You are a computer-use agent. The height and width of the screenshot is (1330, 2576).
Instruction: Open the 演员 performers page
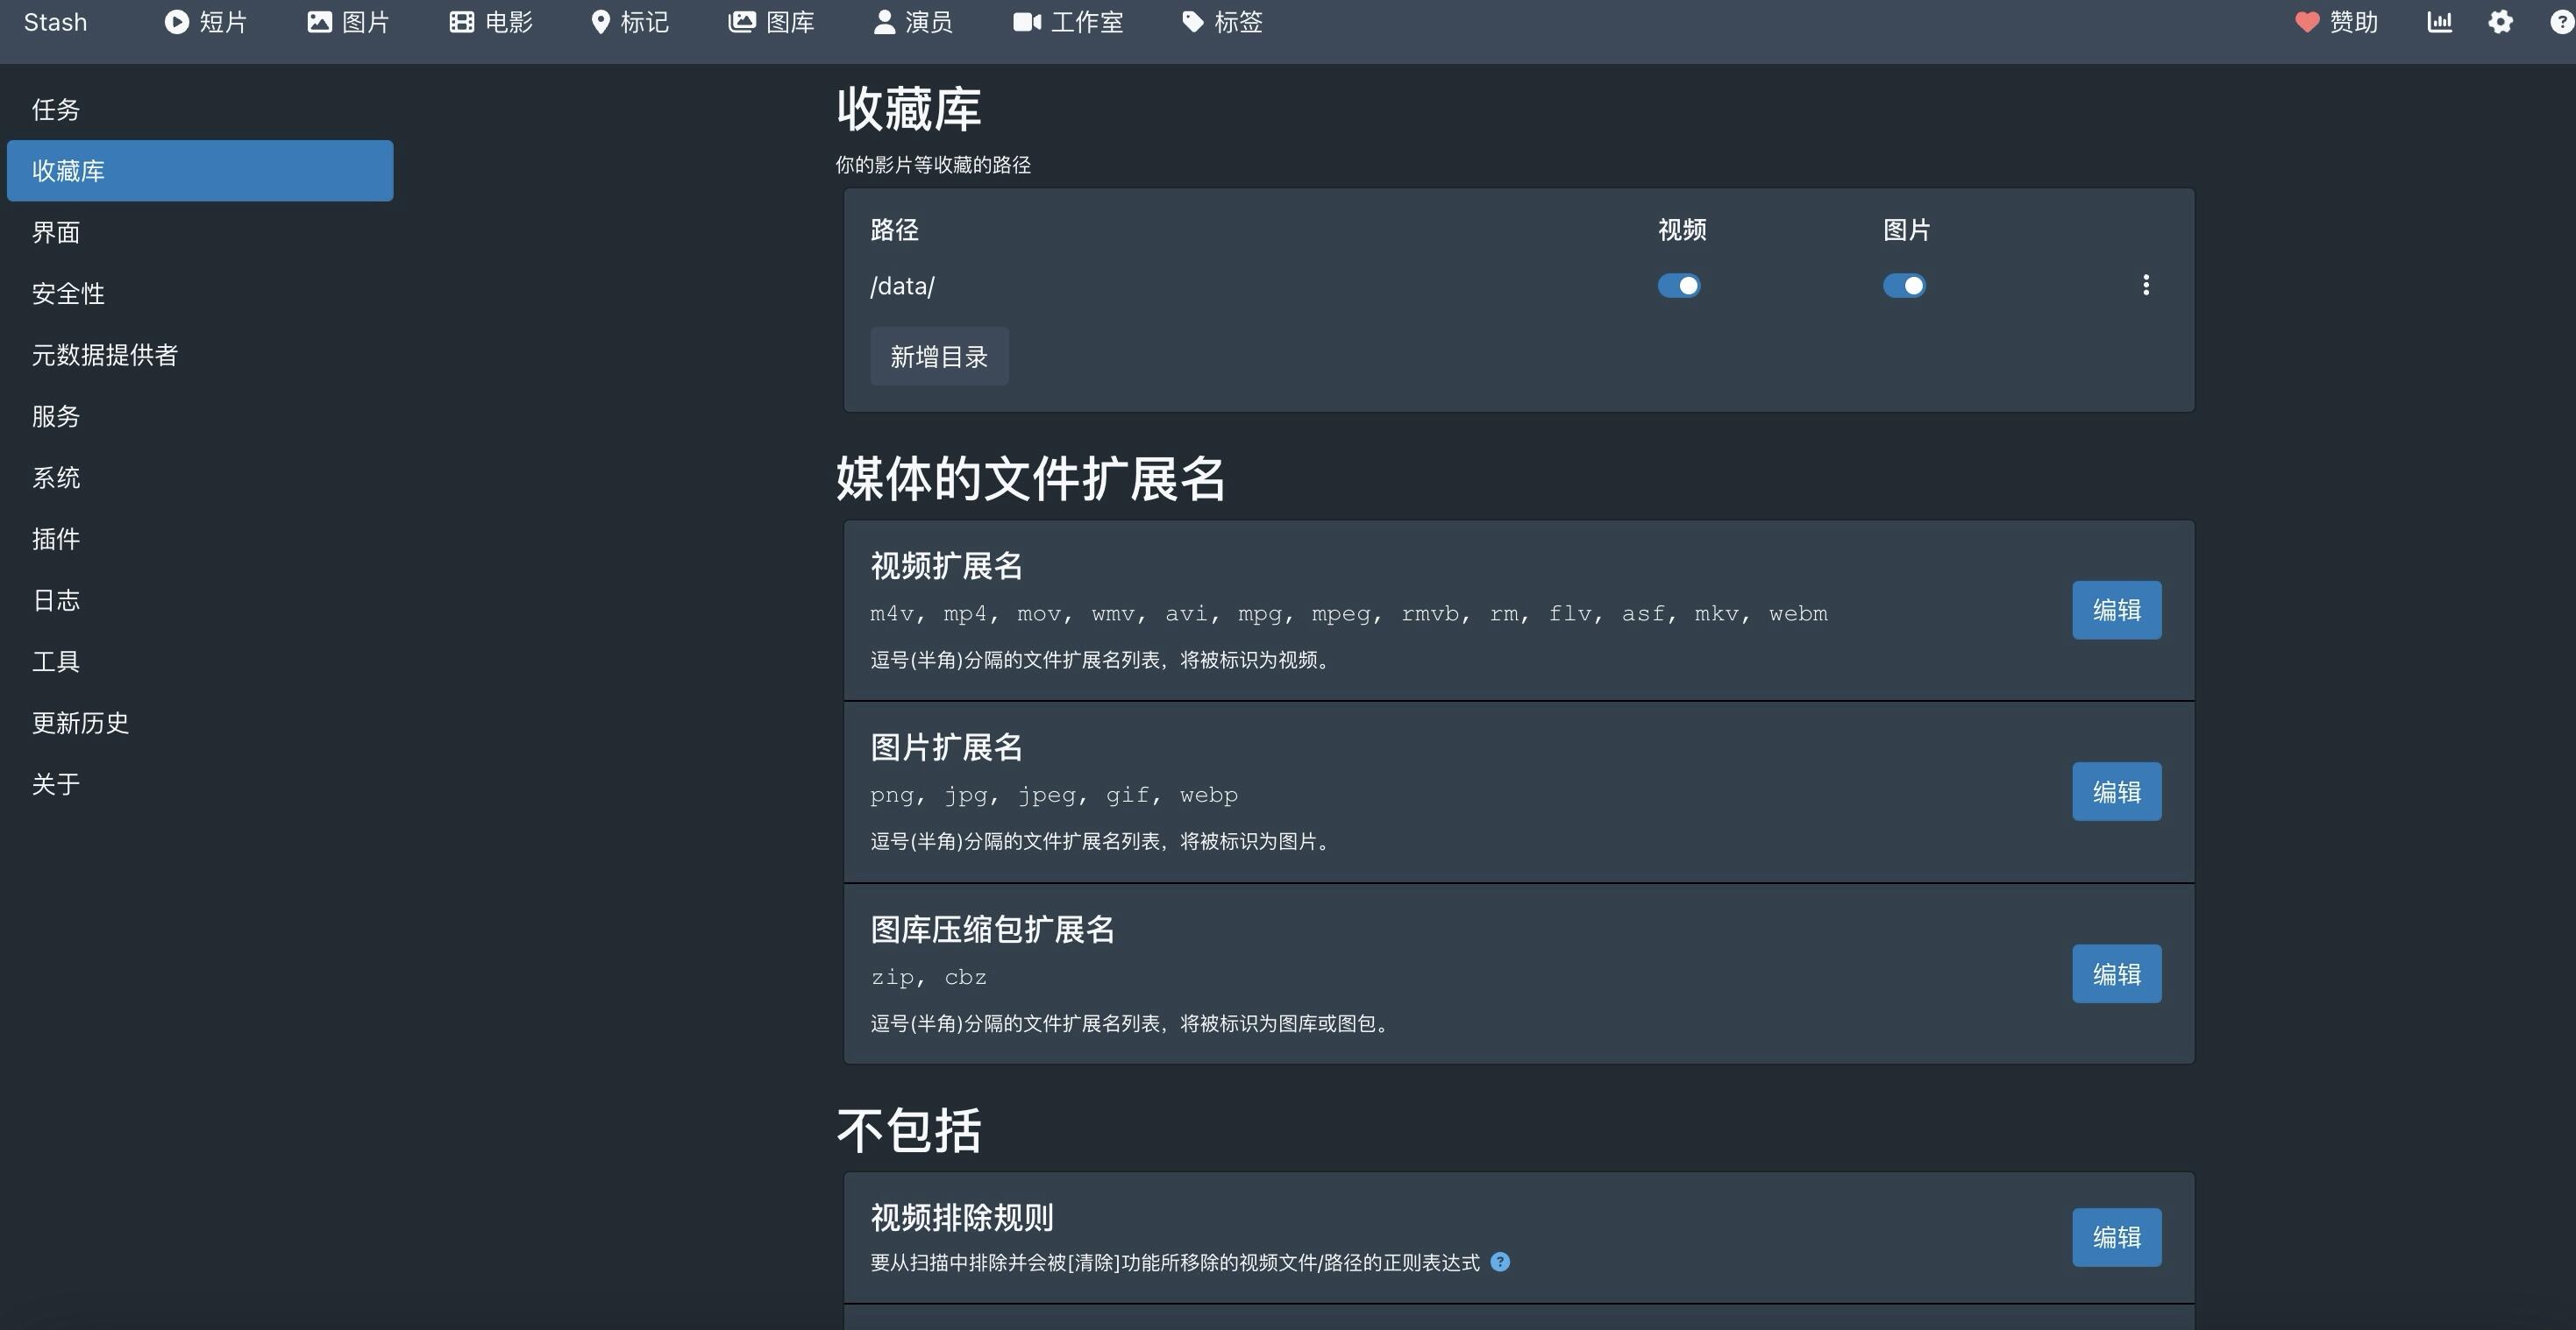click(912, 22)
